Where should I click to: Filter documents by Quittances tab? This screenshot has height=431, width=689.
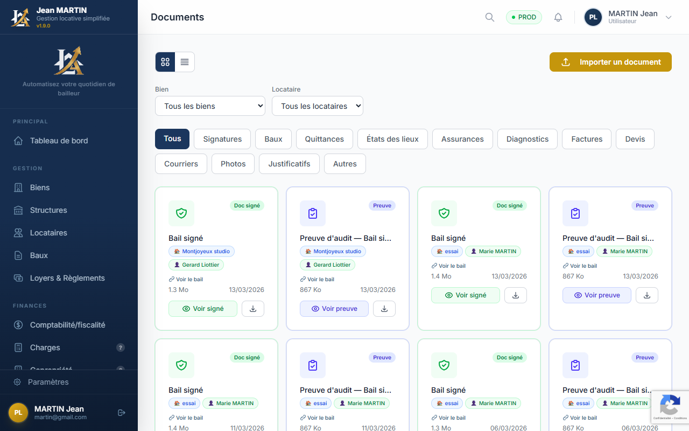(x=325, y=139)
